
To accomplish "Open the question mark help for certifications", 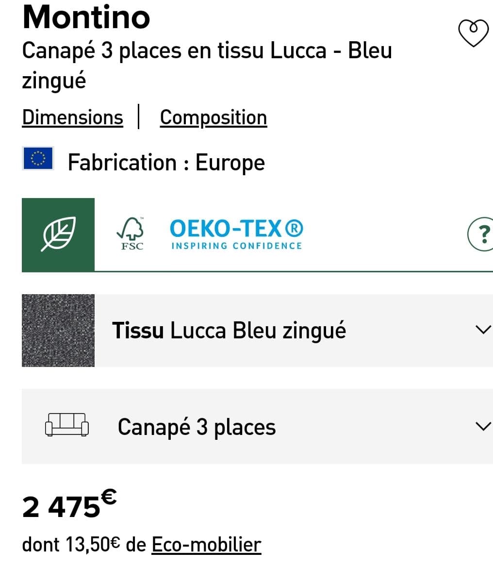I will pyautogui.click(x=480, y=234).
